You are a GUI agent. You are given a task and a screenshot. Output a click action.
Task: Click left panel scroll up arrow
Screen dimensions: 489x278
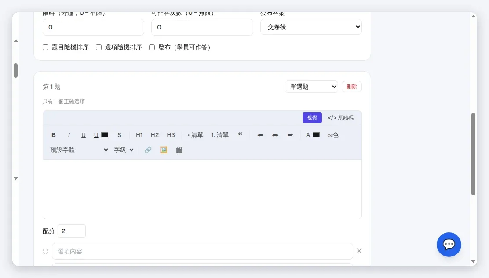click(15, 41)
